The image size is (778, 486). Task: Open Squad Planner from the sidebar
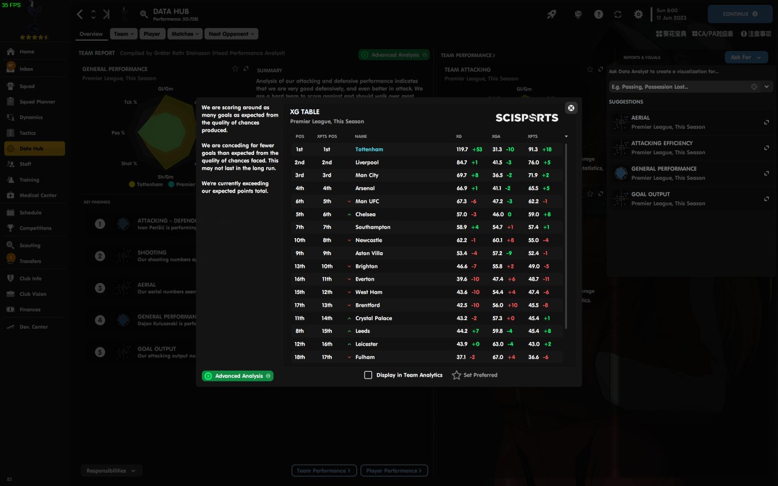[33, 102]
